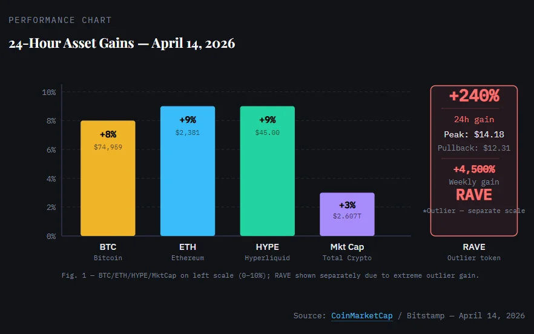Click the 10% y-axis tick label
The width and height of the screenshot is (534, 334).
coord(49,92)
